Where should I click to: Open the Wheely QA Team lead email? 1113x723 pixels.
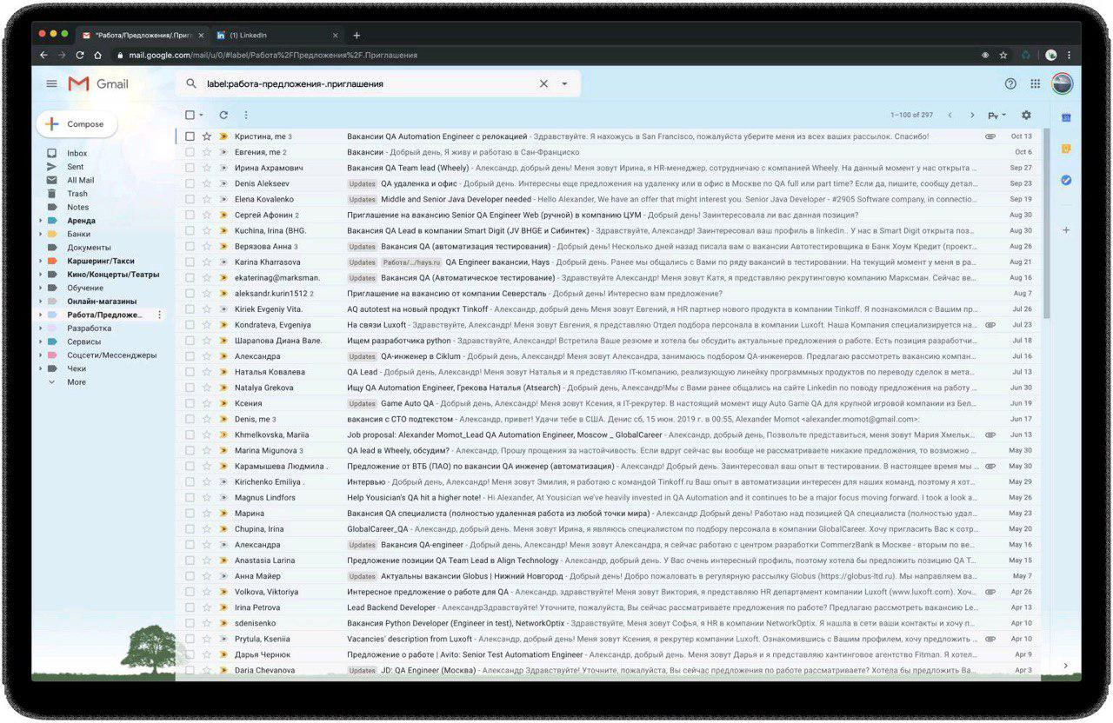(408, 168)
